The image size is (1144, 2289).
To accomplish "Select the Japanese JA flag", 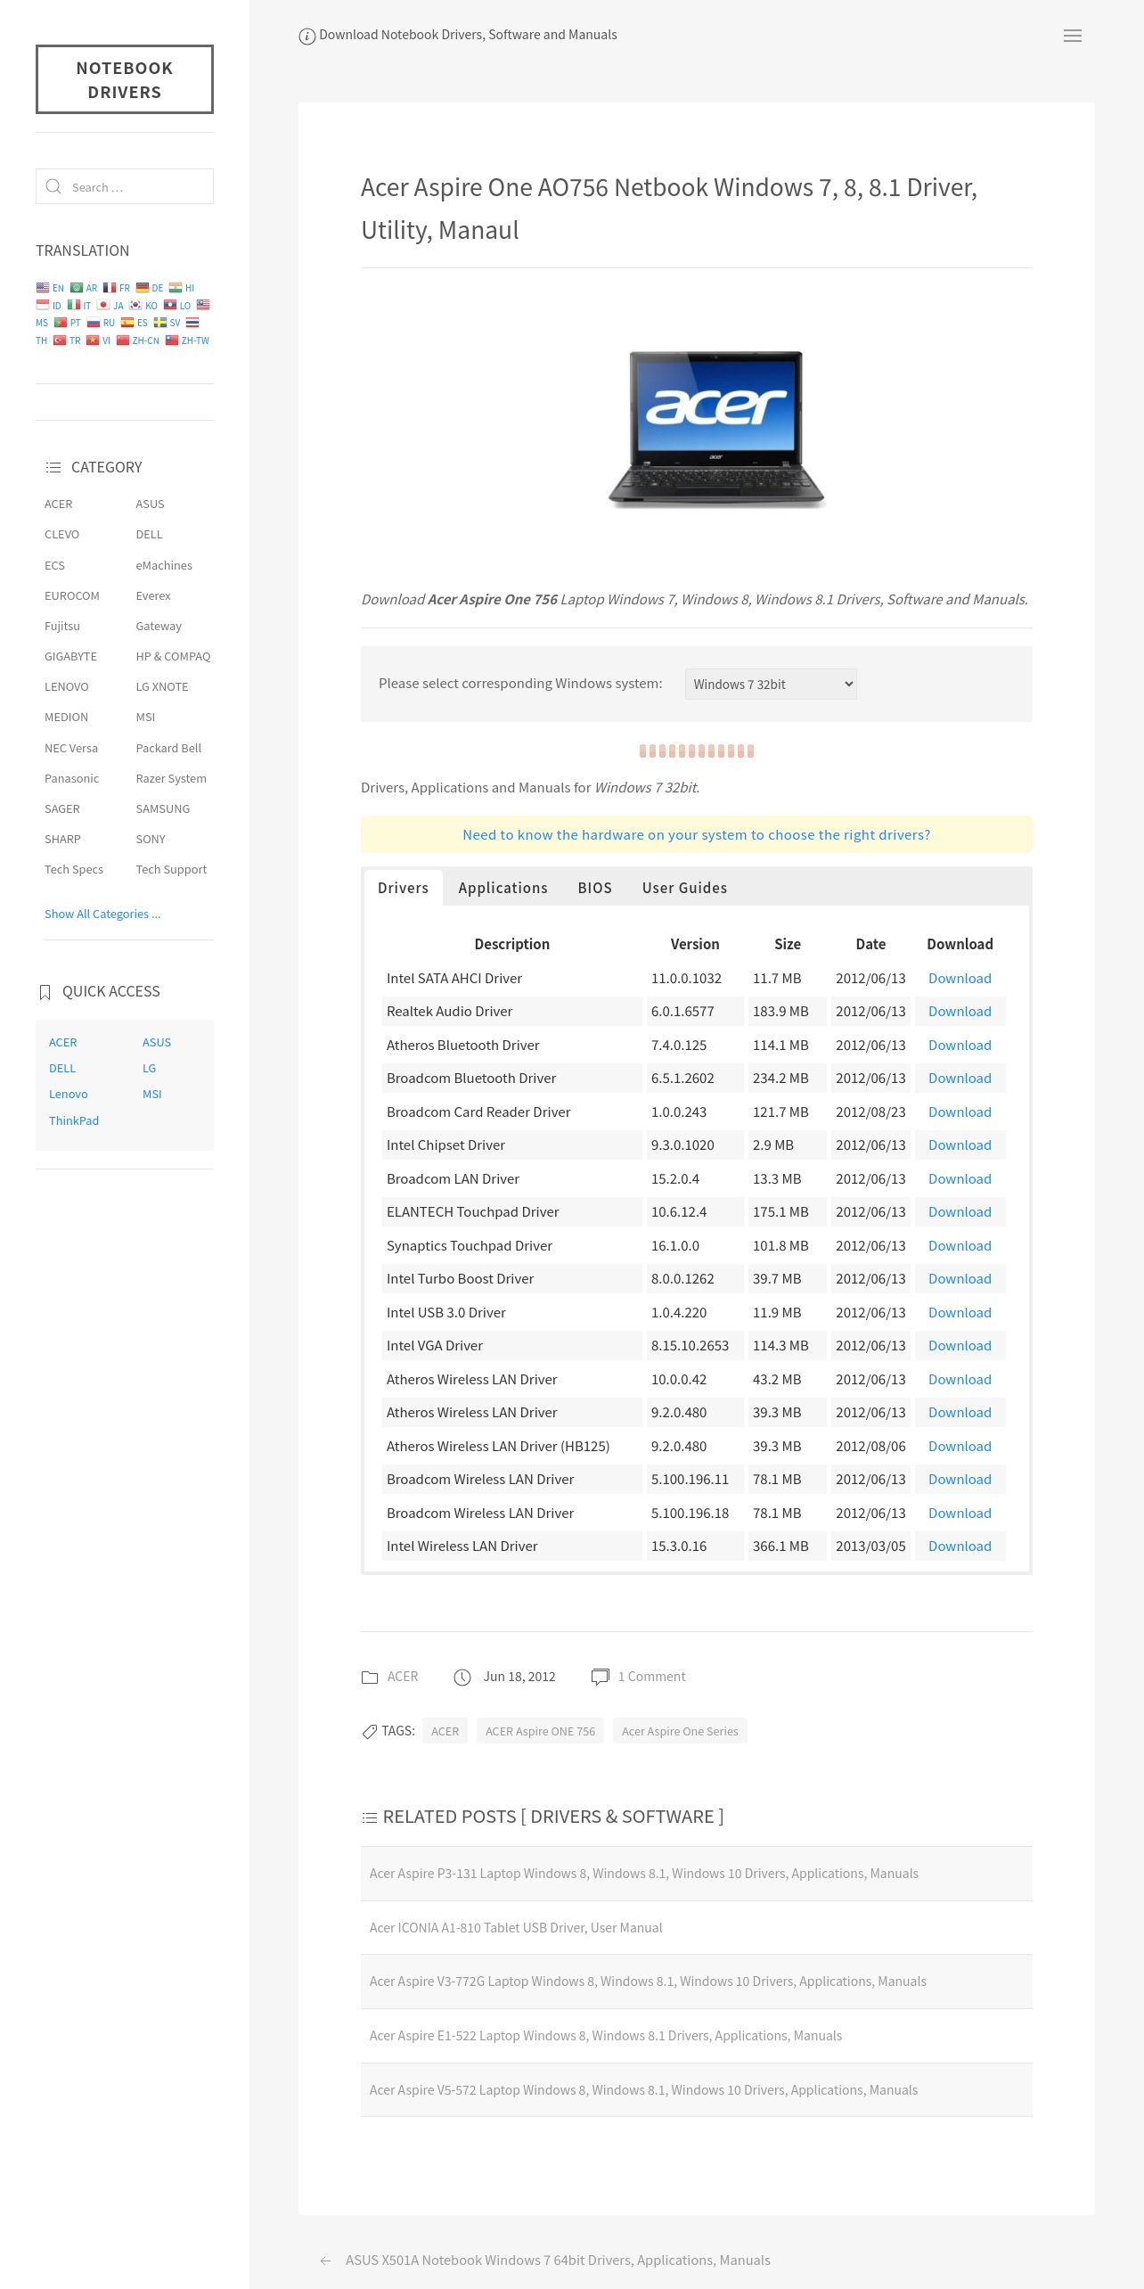I will (x=103, y=305).
